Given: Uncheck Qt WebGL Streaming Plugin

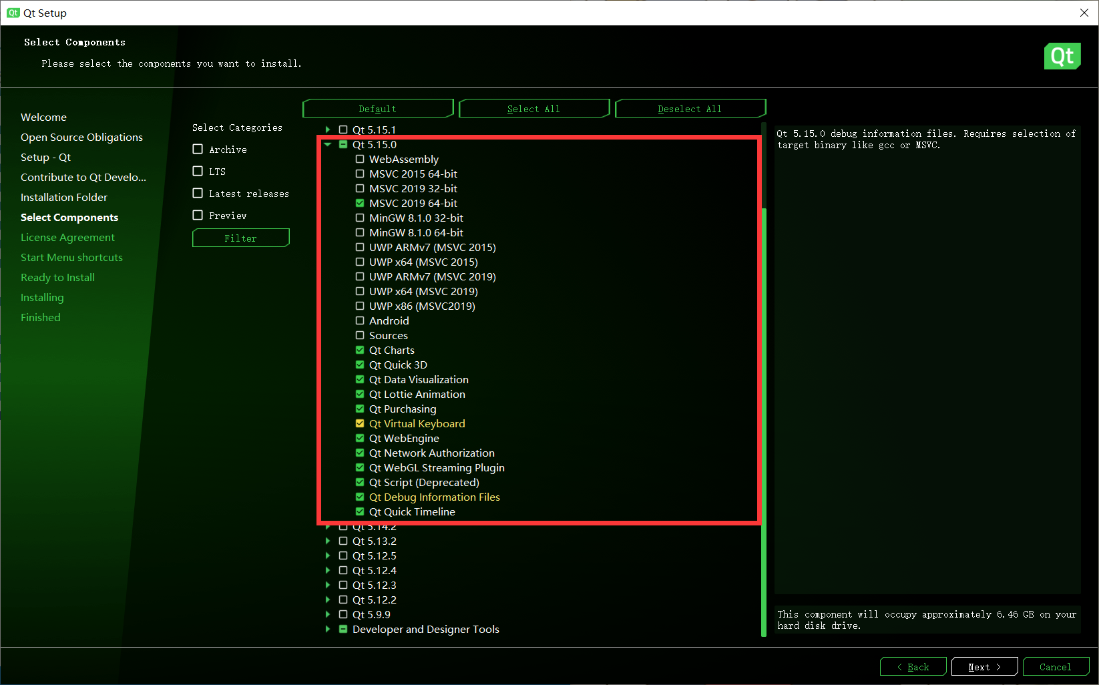Looking at the screenshot, I should (360, 467).
